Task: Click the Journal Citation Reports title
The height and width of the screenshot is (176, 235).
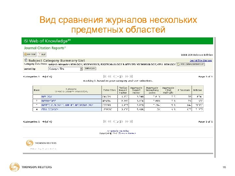Action: 45,48
